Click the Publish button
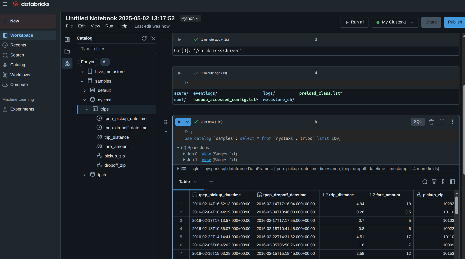Image resolution: width=465 pixels, height=259 pixels. [x=455, y=22]
